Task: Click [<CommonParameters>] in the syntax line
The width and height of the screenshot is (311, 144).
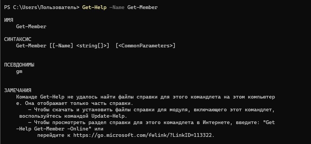Action: [146, 46]
